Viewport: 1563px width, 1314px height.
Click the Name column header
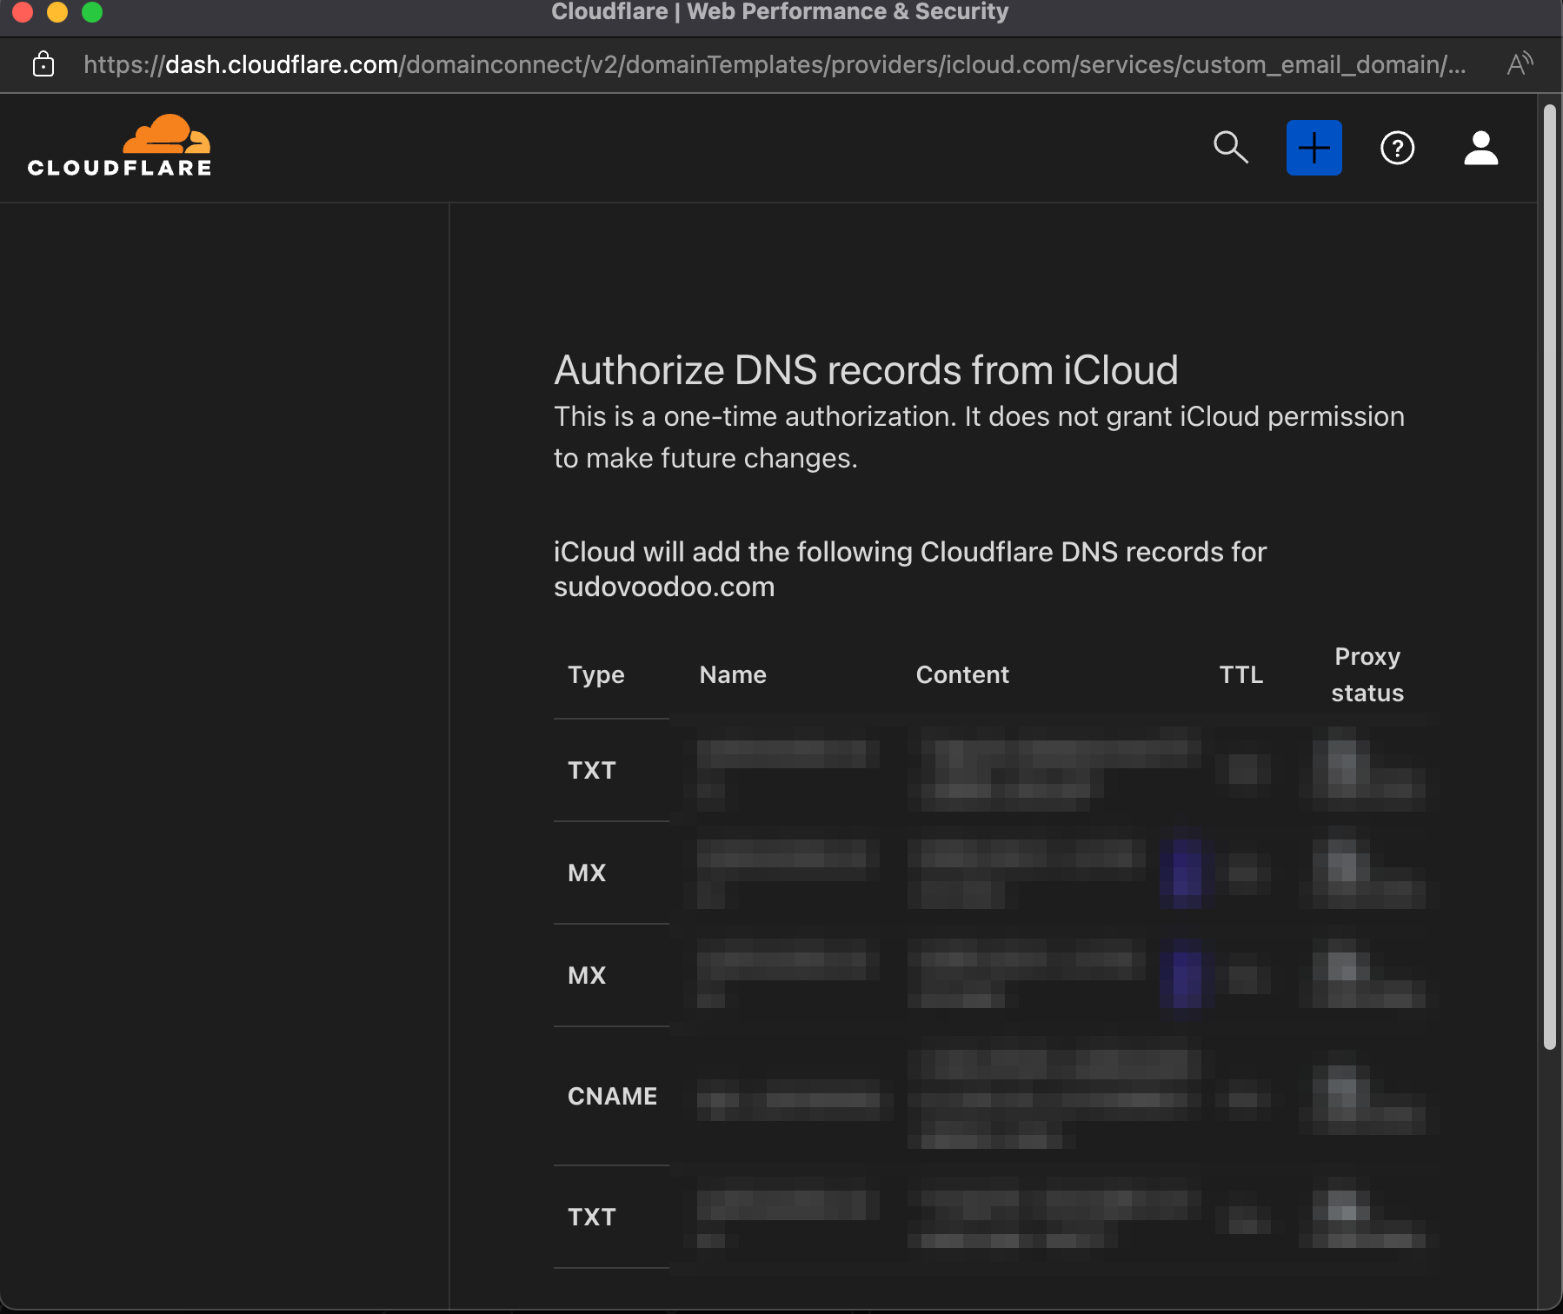click(x=733, y=674)
